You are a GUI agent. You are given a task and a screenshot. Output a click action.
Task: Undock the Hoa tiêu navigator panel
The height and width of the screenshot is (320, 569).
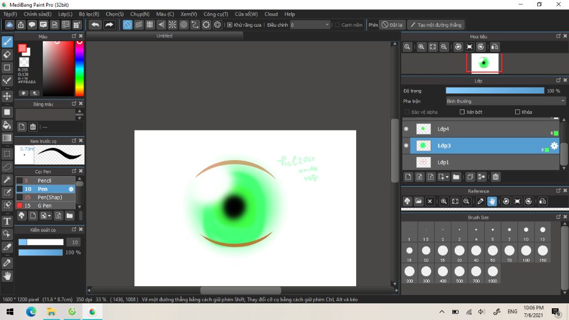pos(558,36)
